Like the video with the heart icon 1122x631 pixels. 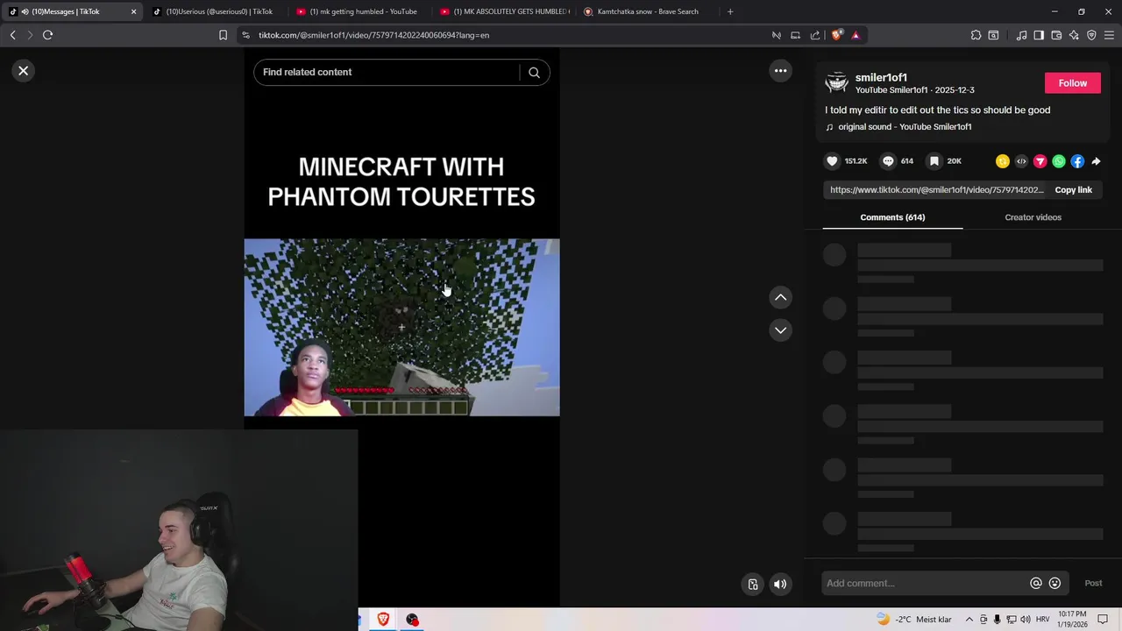[x=832, y=161]
